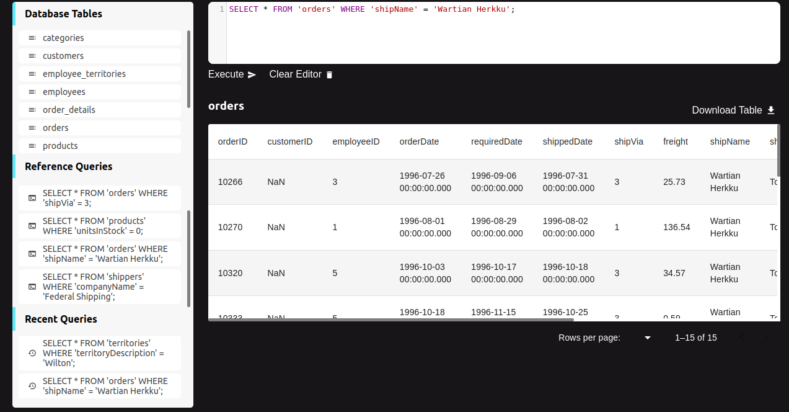Click the list icon beside employee_territories
789x412 pixels.
[32, 74]
